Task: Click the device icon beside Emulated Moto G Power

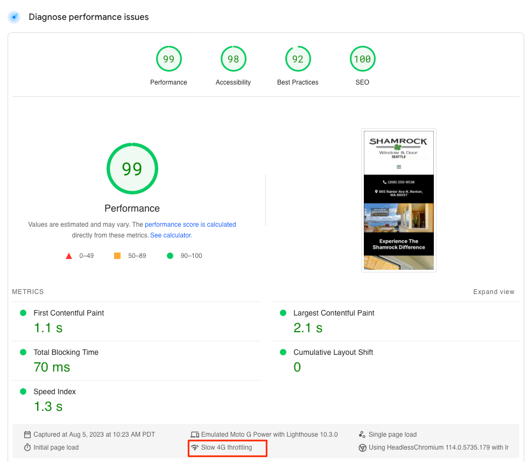Action: (195, 435)
